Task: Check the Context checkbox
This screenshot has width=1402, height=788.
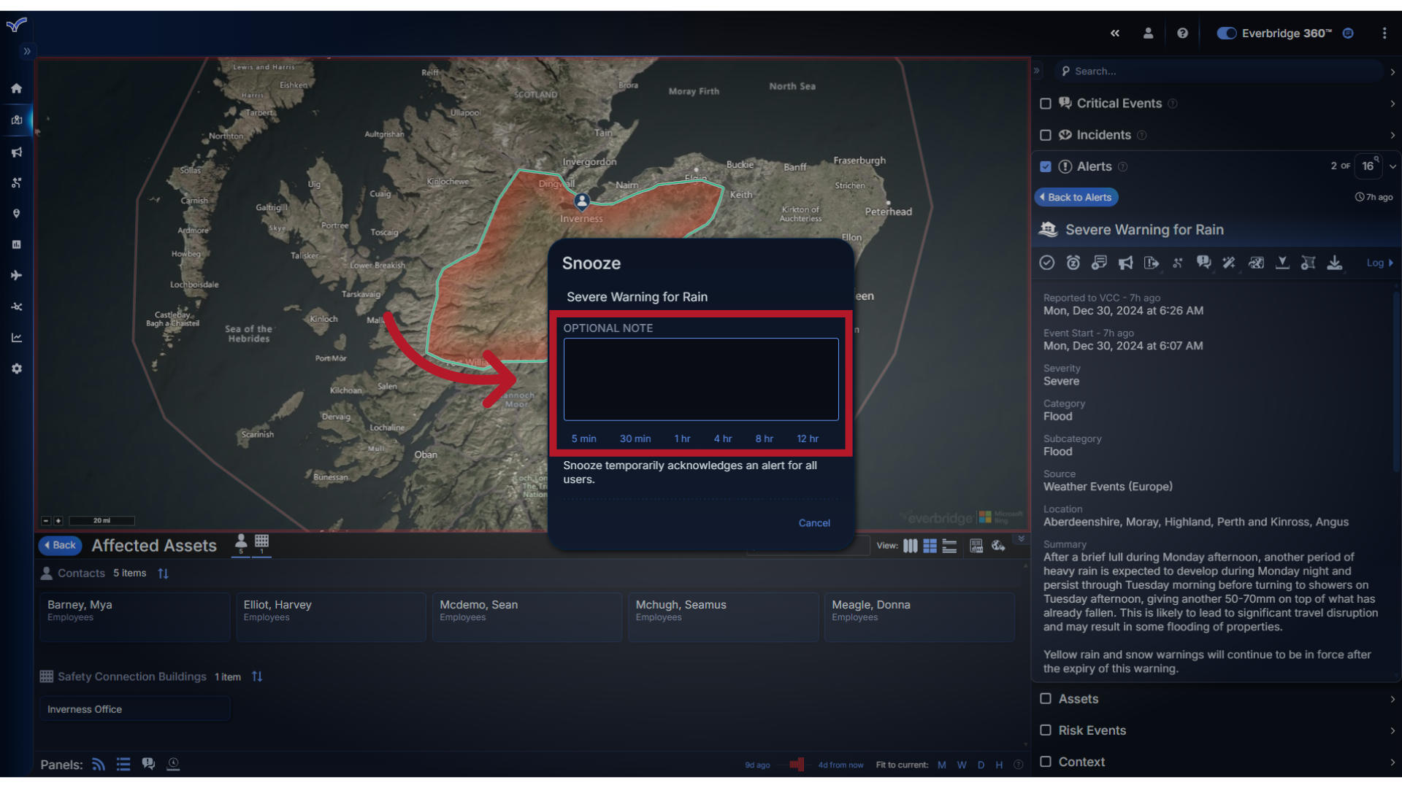Action: (x=1045, y=761)
